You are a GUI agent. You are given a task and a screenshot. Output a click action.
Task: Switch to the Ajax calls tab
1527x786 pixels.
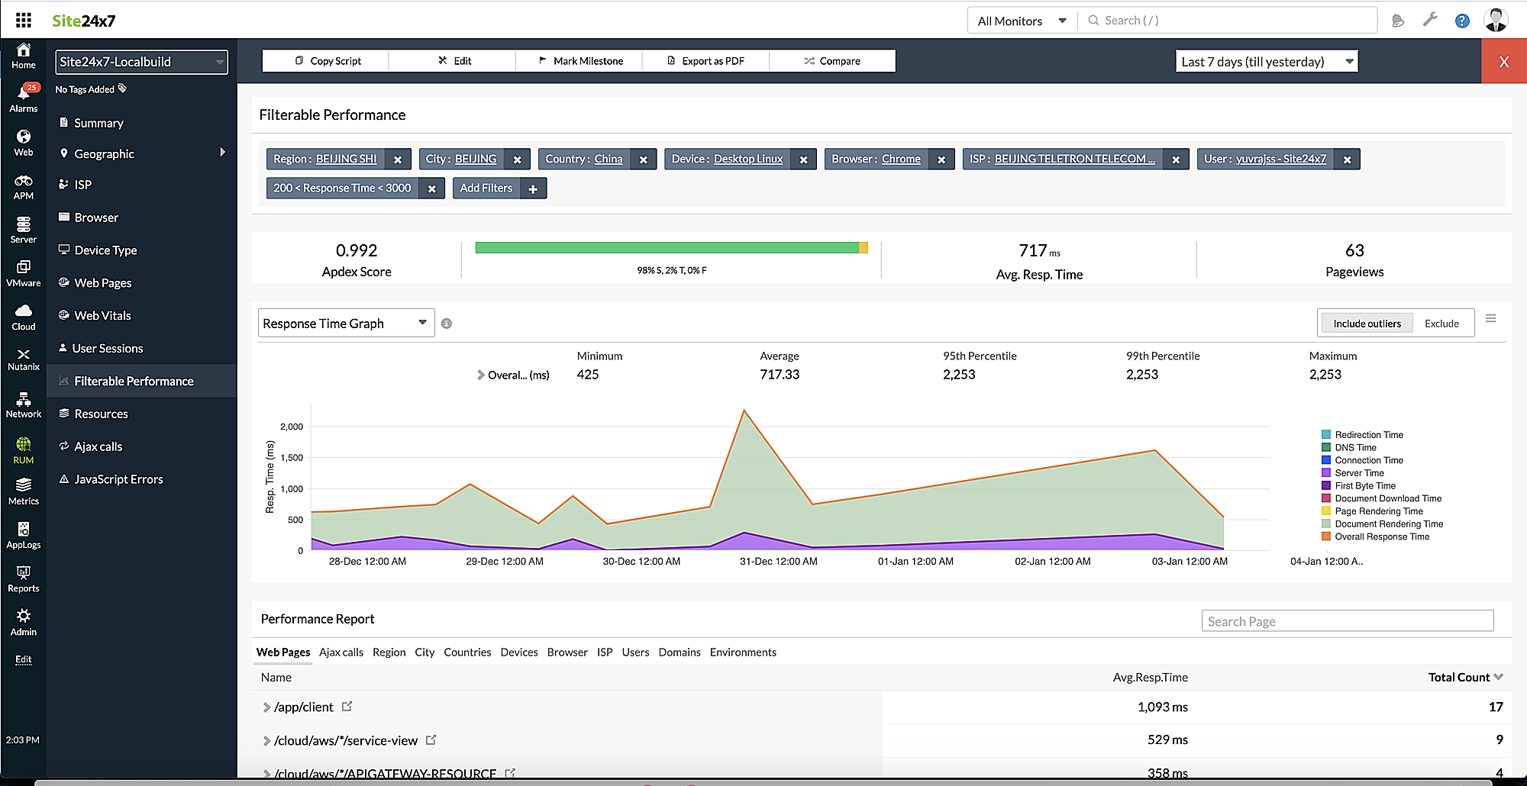tap(341, 652)
